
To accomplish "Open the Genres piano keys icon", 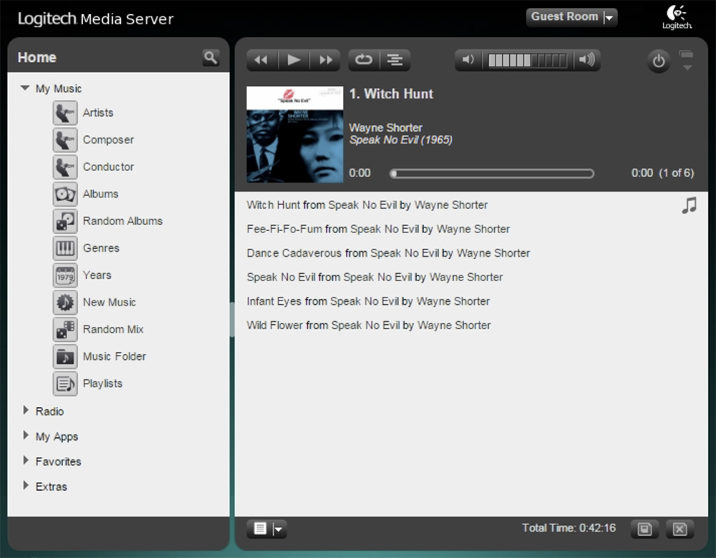I will point(65,248).
